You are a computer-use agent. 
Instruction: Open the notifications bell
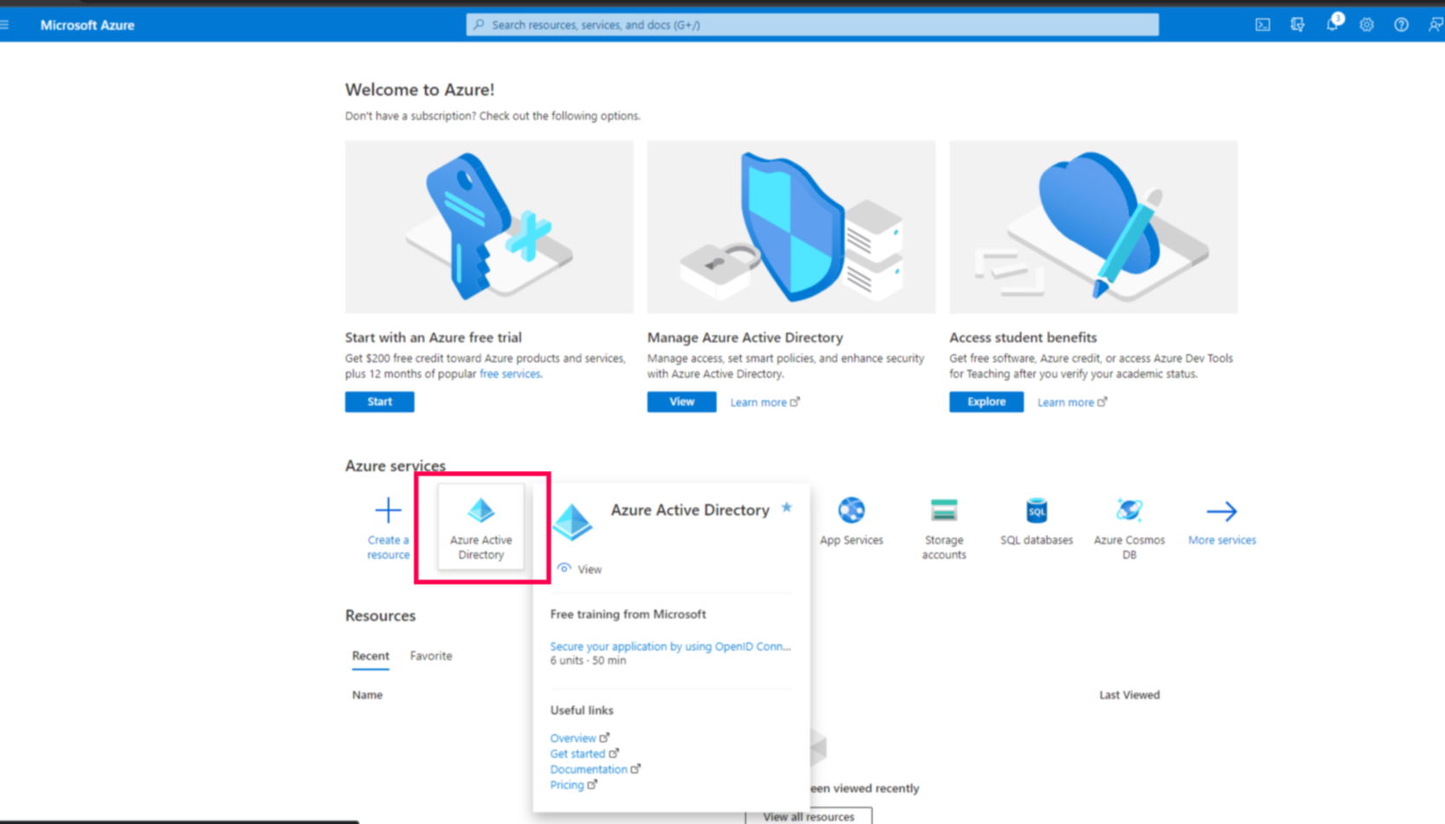[1332, 24]
